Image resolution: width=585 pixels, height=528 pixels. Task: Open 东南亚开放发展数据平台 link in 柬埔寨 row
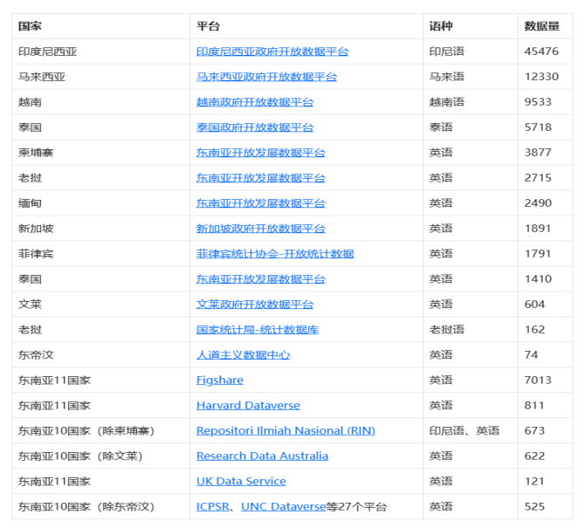[260, 153]
